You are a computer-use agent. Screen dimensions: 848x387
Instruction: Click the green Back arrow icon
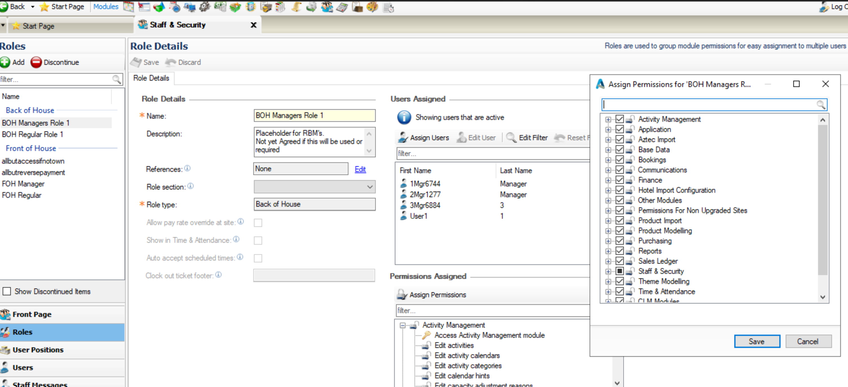point(4,6)
